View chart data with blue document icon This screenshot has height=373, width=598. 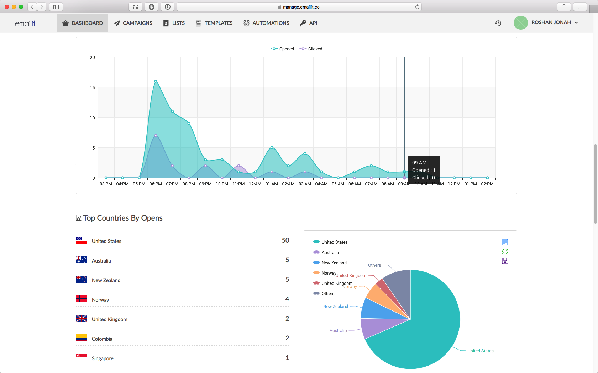coord(505,242)
